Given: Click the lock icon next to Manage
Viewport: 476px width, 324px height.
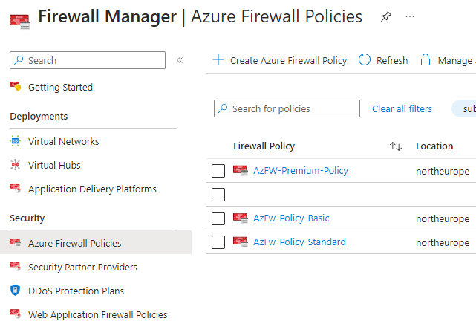Looking at the screenshot, I should (x=426, y=60).
